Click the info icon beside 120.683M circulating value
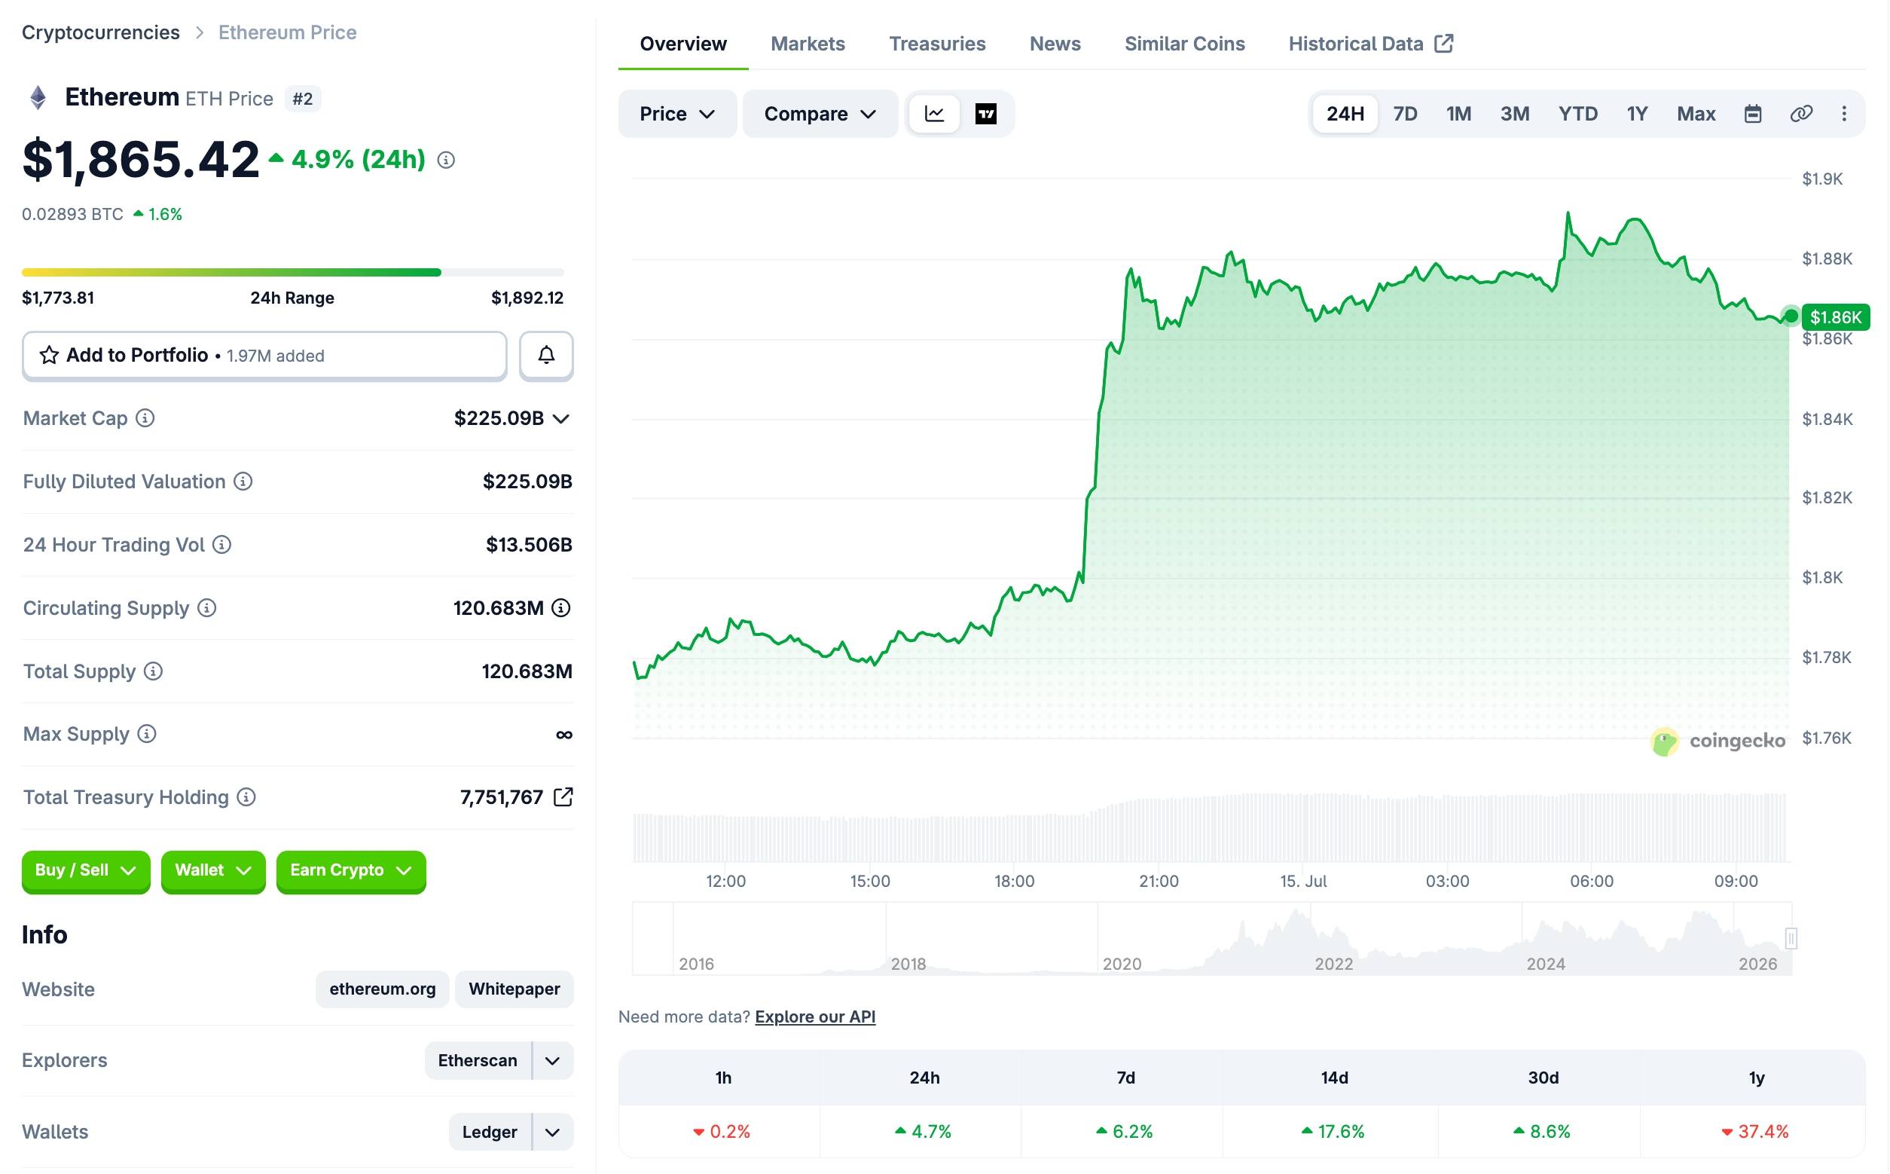Image resolution: width=1890 pixels, height=1174 pixels. 560,607
